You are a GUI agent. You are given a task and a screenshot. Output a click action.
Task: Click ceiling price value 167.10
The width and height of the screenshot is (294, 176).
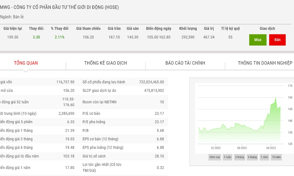[x=114, y=37]
